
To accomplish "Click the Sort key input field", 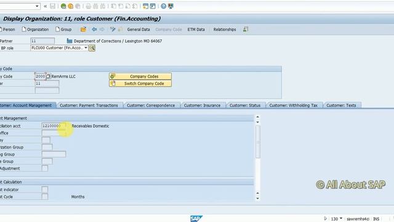I will pyautogui.click(x=46, y=140).
